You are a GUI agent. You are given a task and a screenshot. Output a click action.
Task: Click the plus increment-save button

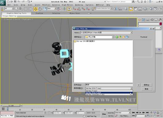coord(138,85)
